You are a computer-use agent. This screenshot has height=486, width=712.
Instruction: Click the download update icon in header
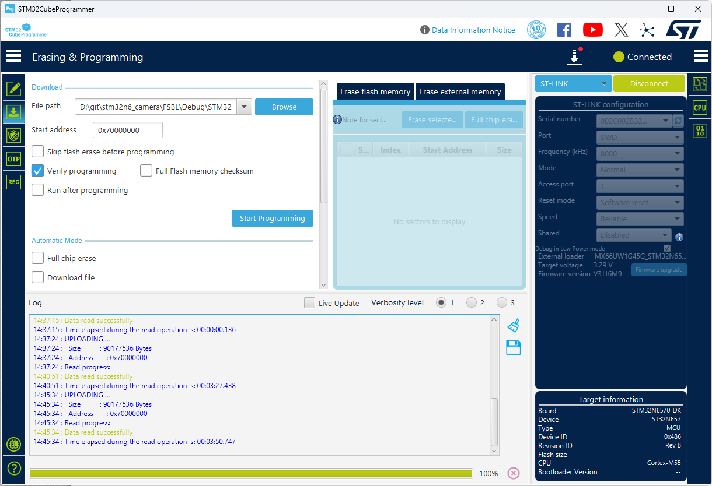coord(574,57)
